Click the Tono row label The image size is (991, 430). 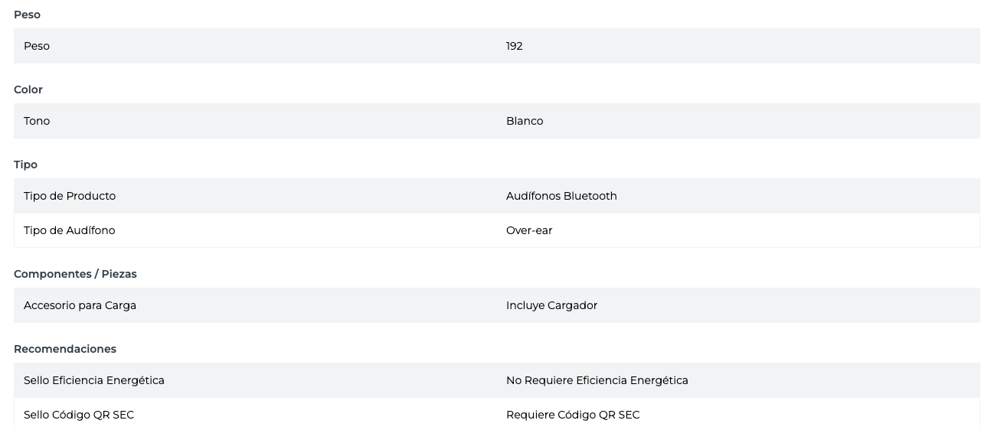[x=37, y=121]
